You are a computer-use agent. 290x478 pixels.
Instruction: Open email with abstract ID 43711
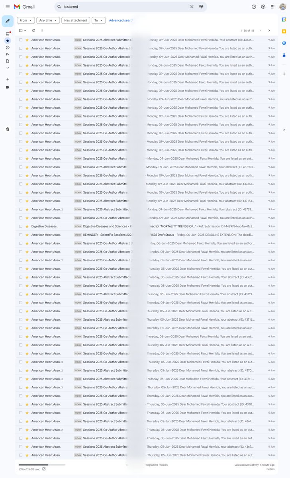(147, 379)
